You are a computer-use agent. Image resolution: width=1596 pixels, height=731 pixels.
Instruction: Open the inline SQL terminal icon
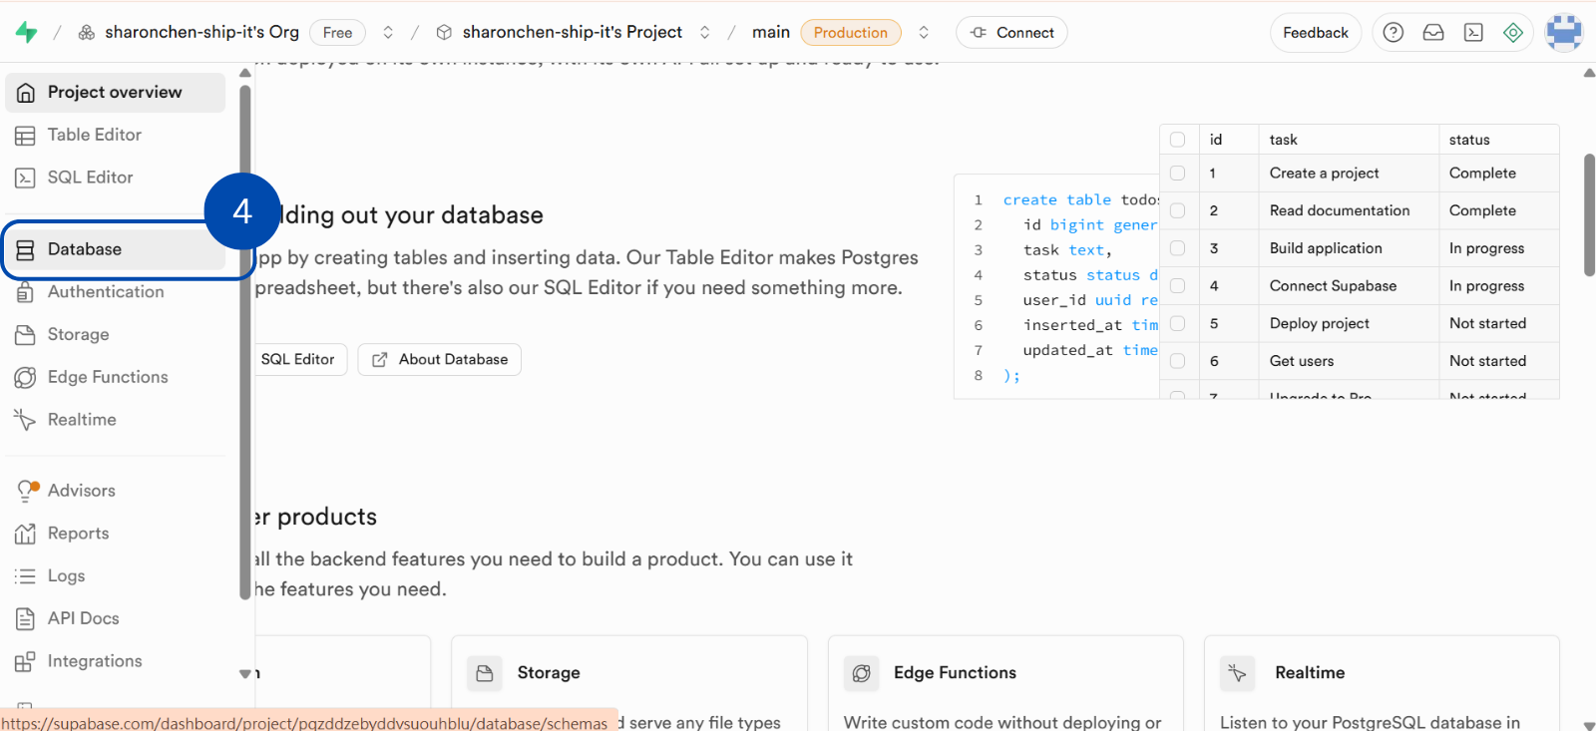(1473, 32)
